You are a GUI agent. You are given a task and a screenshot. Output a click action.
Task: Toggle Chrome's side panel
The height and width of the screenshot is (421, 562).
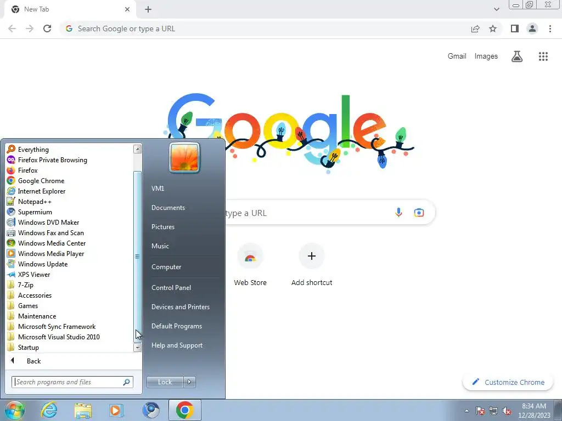[x=515, y=29]
